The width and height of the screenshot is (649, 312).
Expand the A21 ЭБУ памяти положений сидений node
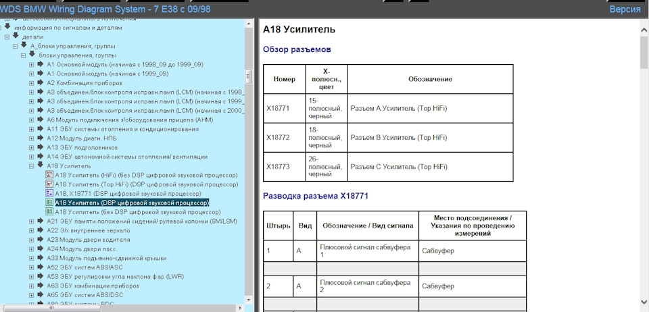pos(32,222)
